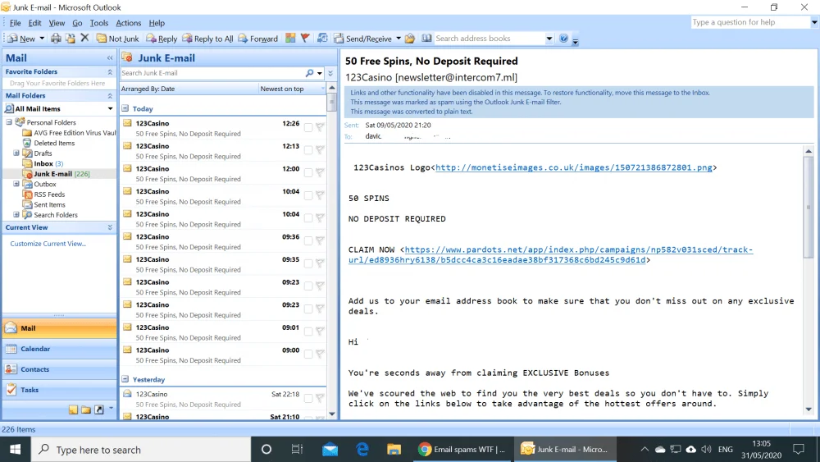The height and width of the screenshot is (462, 820).
Task: Mark the message as Not Junk
Action: point(117,39)
